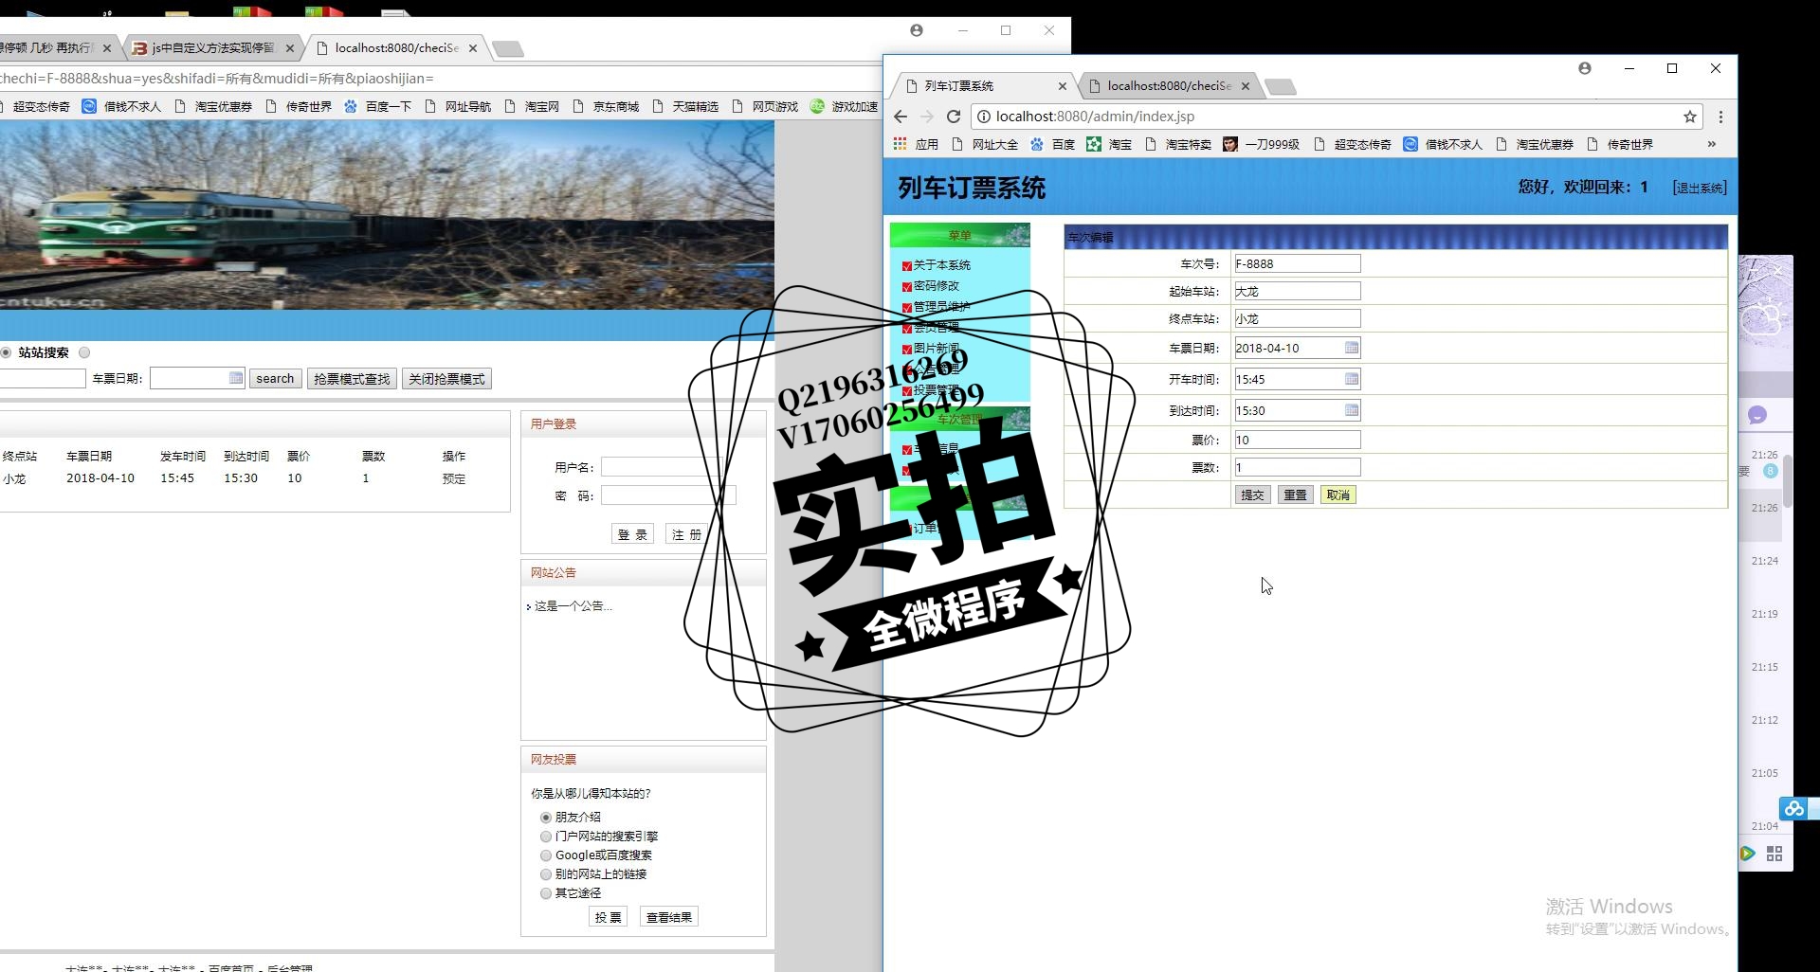Choose 门户网站的搜索引擎 poll option
Screen dimensions: 1820x972
point(546,836)
